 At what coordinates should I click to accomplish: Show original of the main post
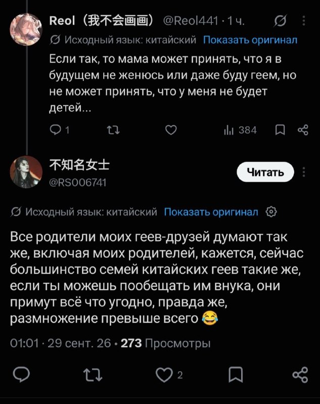[211, 212]
